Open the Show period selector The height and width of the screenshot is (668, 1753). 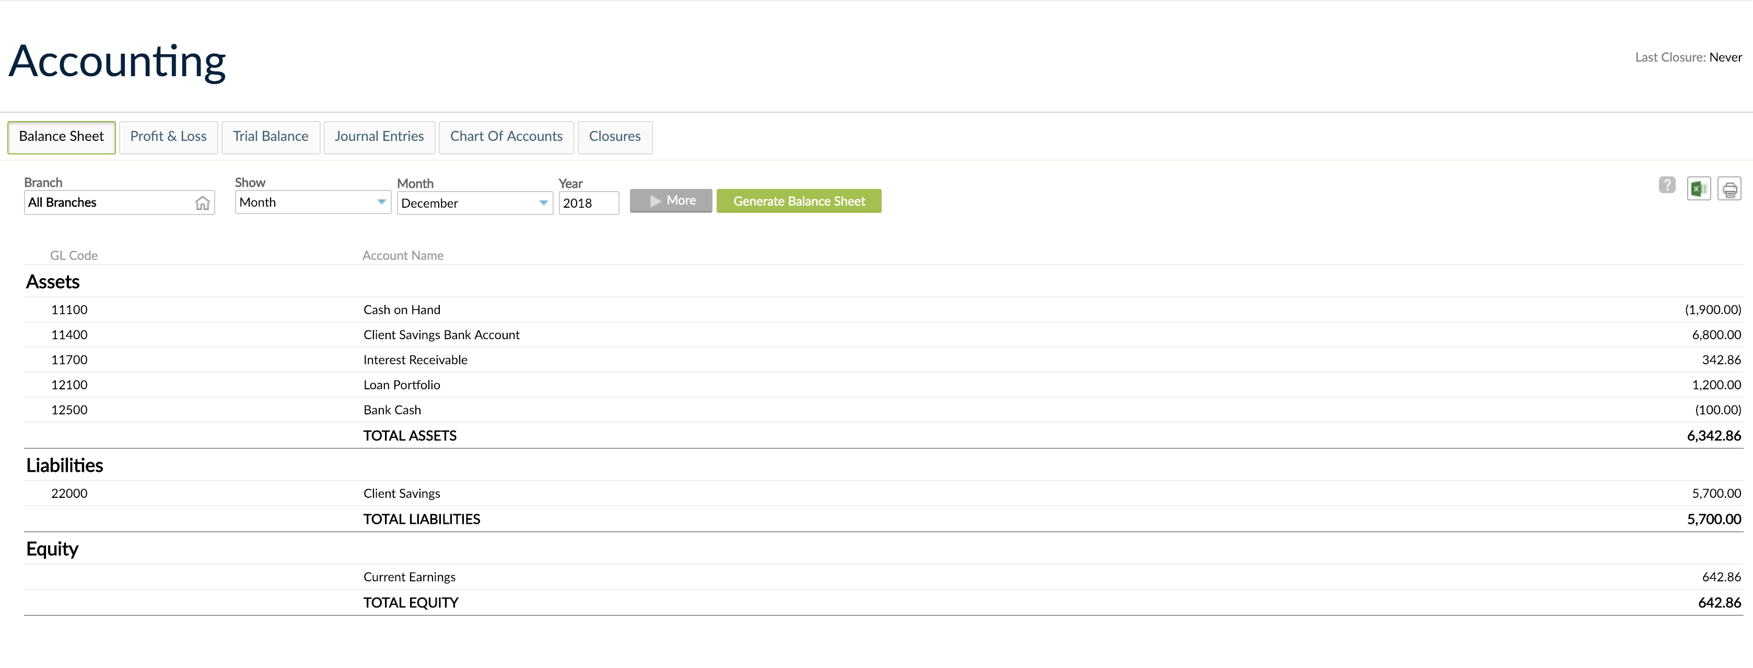[312, 202]
